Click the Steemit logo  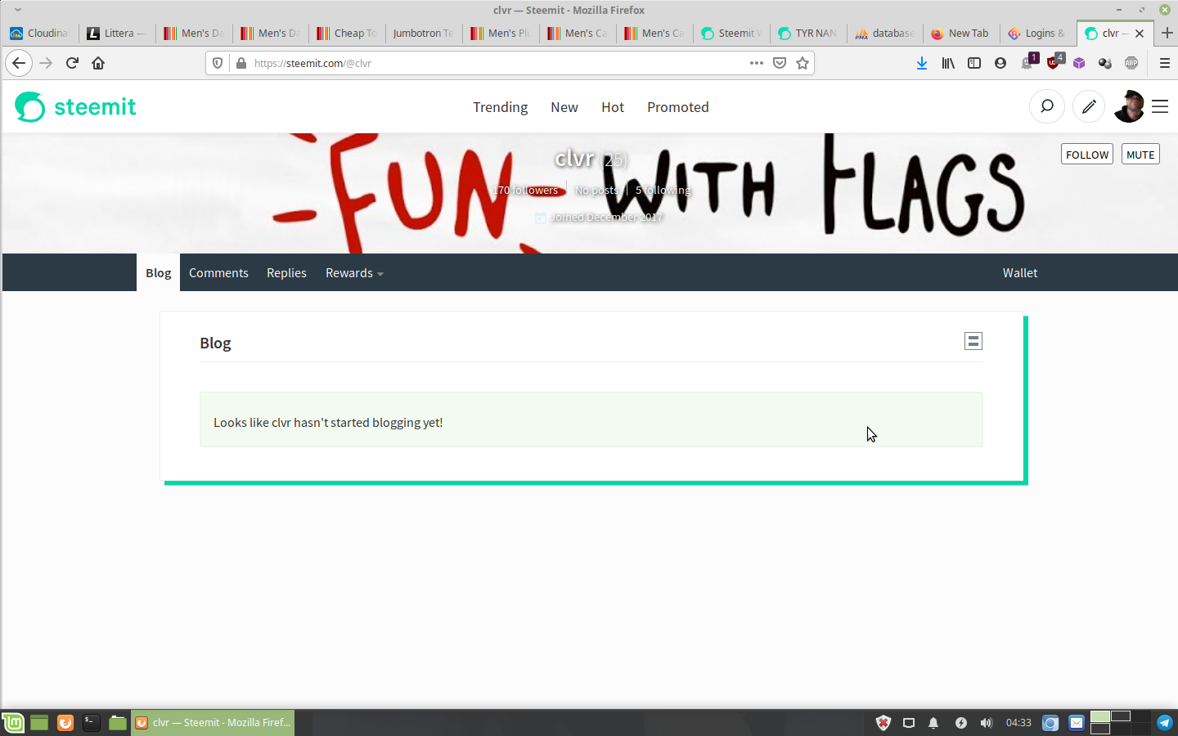click(75, 107)
